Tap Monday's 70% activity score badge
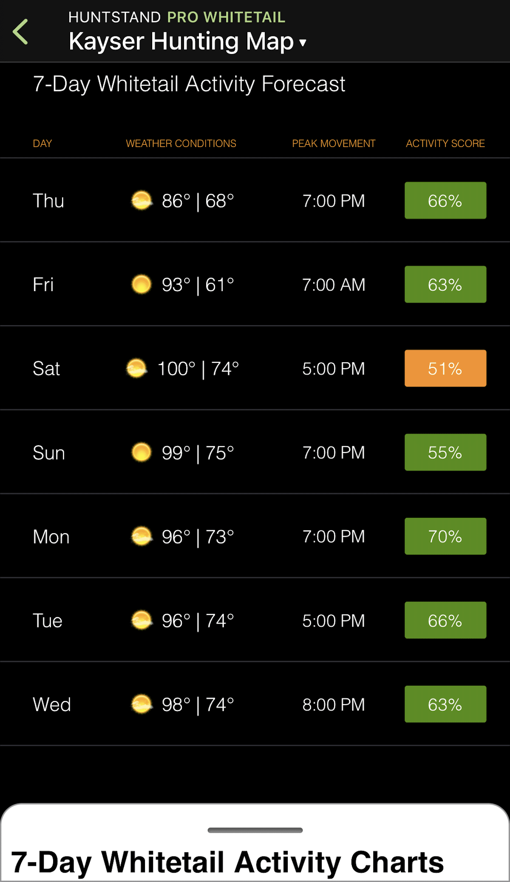 point(445,536)
